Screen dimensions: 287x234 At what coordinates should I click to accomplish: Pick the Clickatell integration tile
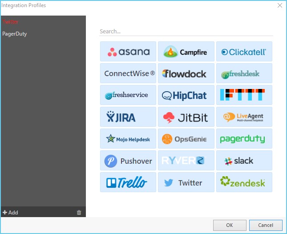[244, 52]
